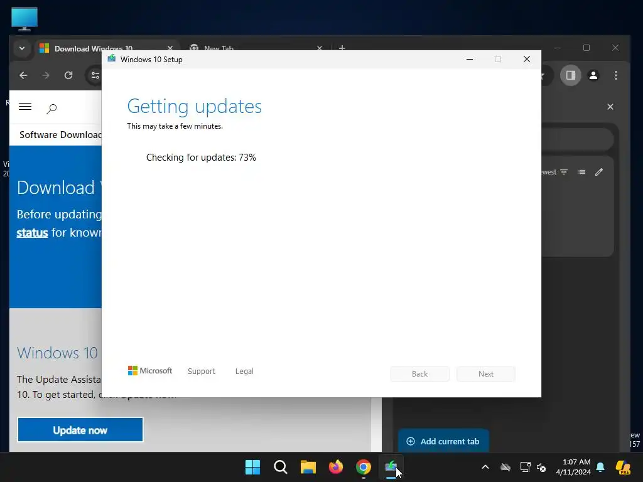Open the clock showing 1:07 AM
This screenshot has width=643, height=482.
pos(573,467)
